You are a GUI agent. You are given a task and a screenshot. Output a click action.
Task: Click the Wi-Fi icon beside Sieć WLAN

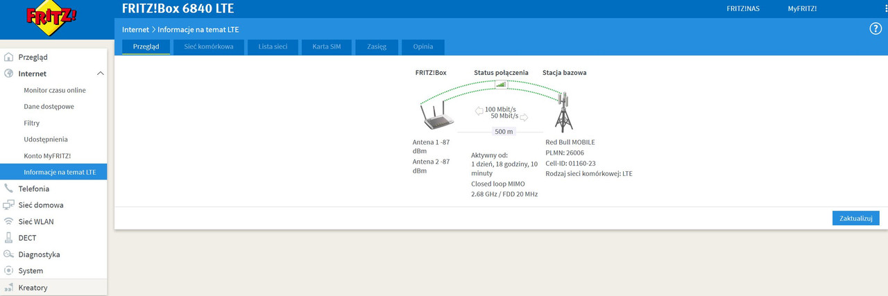pos(8,222)
